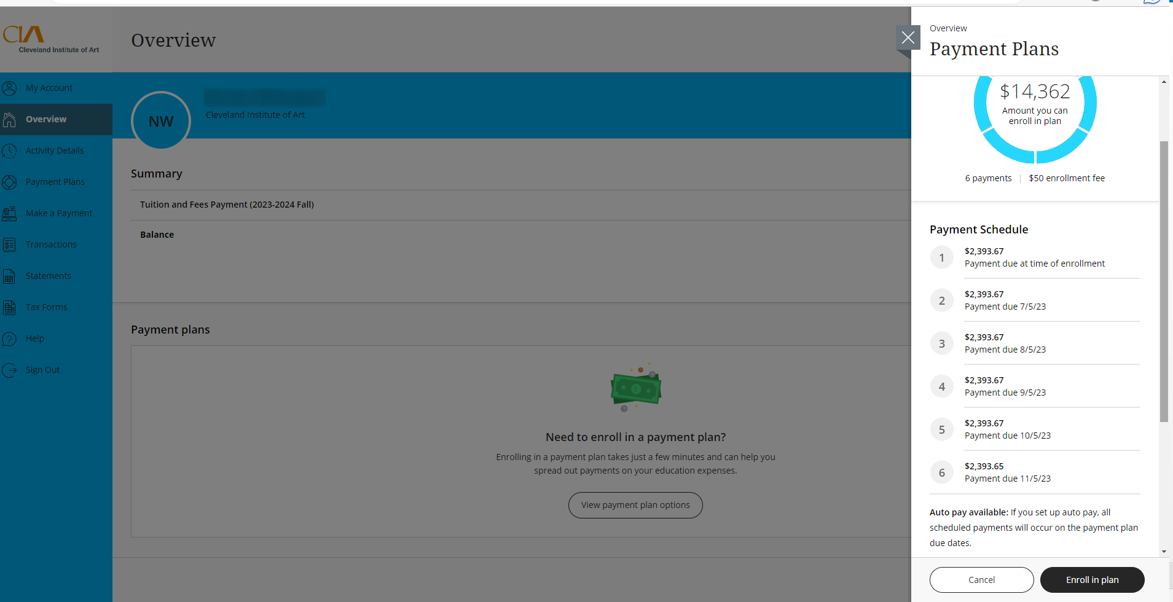Click the Tax Forms document icon
Image resolution: width=1173 pixels, height=602 pixels.
pyautogui.click(x=9, y=307)
